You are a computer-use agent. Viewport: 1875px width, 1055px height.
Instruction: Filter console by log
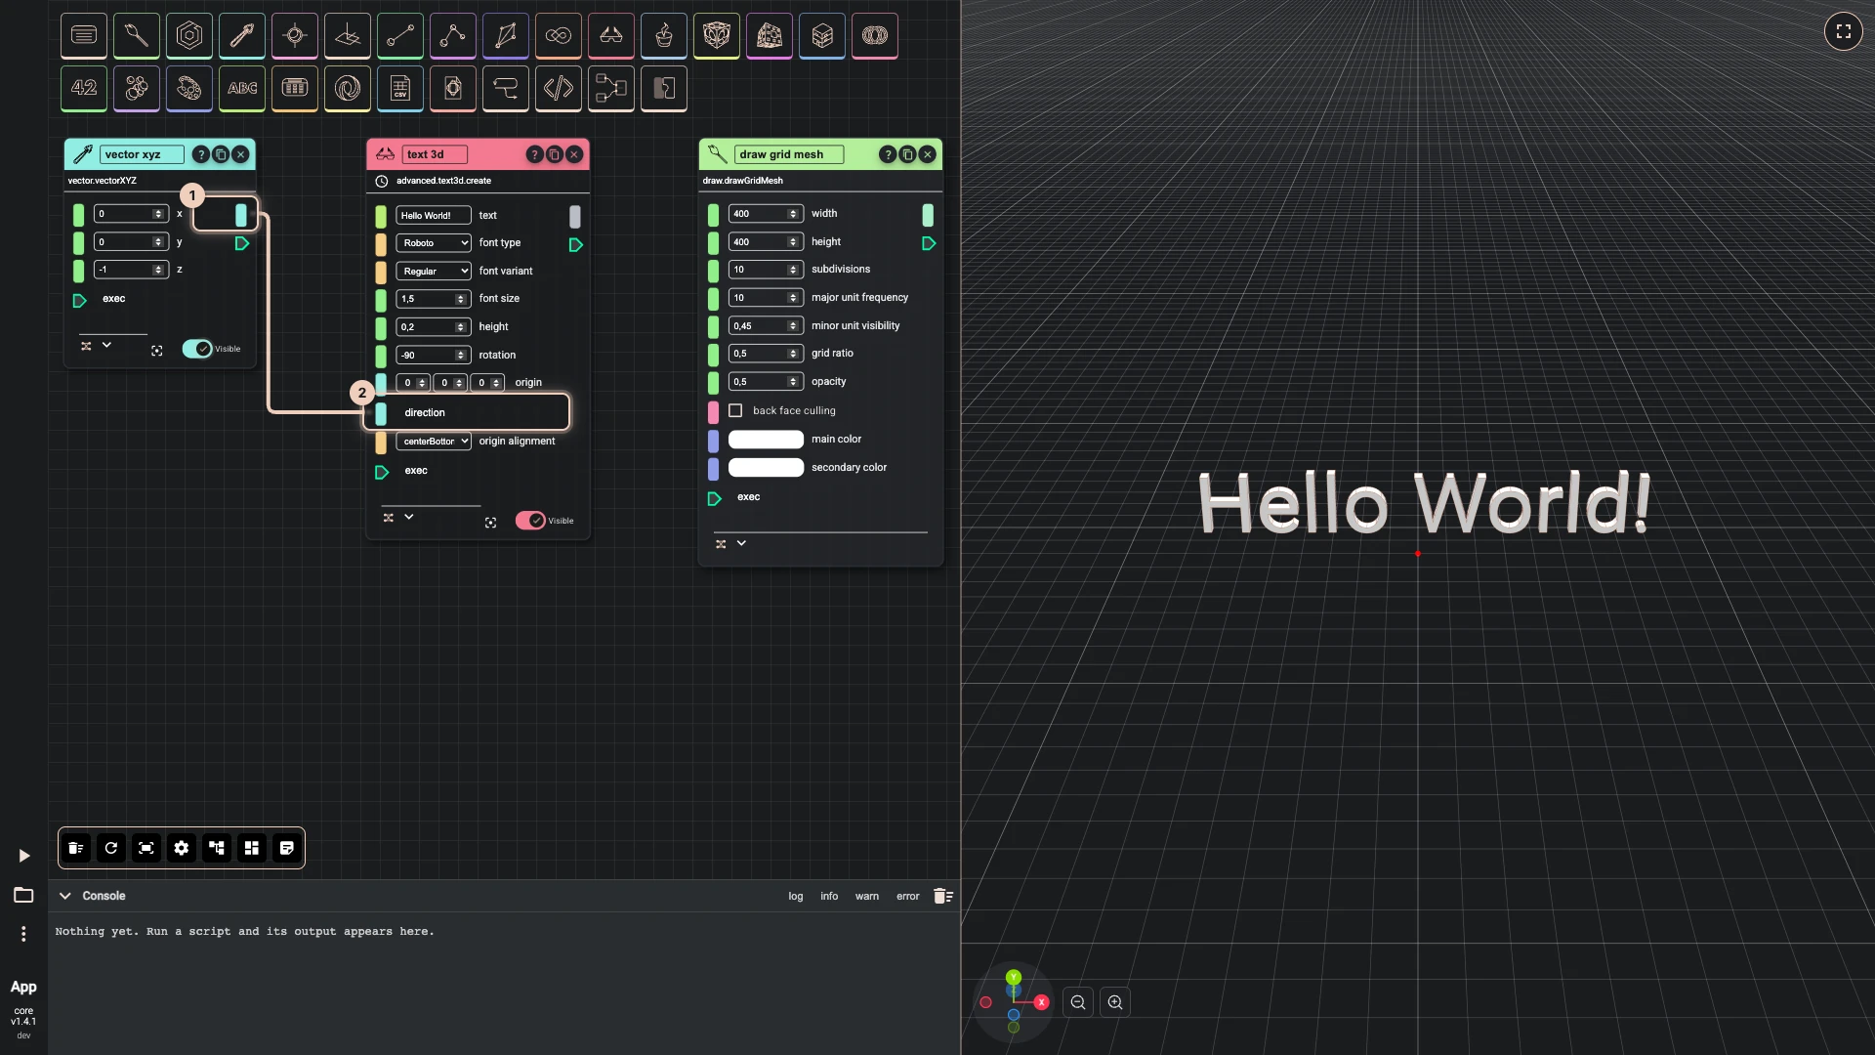coord(796,896)
